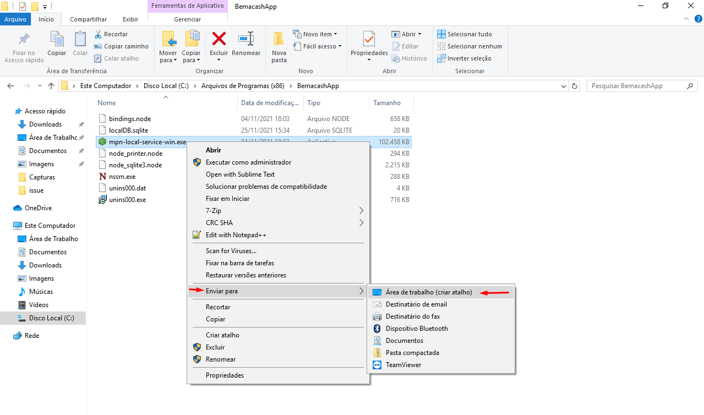Screen dimensions: 704x415
Task: Choose Área de trabalho (criar atalho)
Action: point(441,292)
